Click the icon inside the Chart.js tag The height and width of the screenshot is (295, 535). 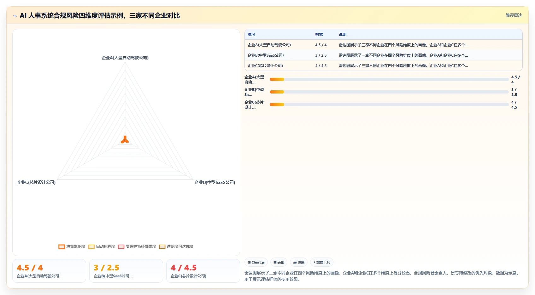pyautogui.click(x=249, y=262)
